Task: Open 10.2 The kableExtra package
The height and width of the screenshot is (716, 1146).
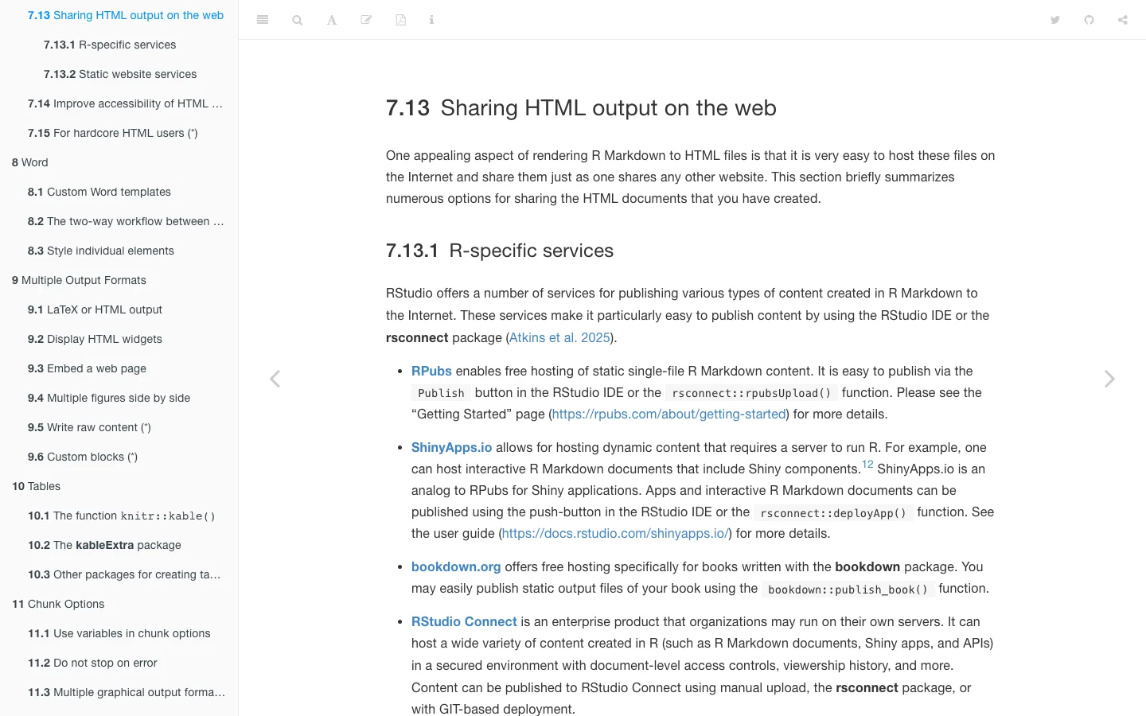Action: pos(104,545)
